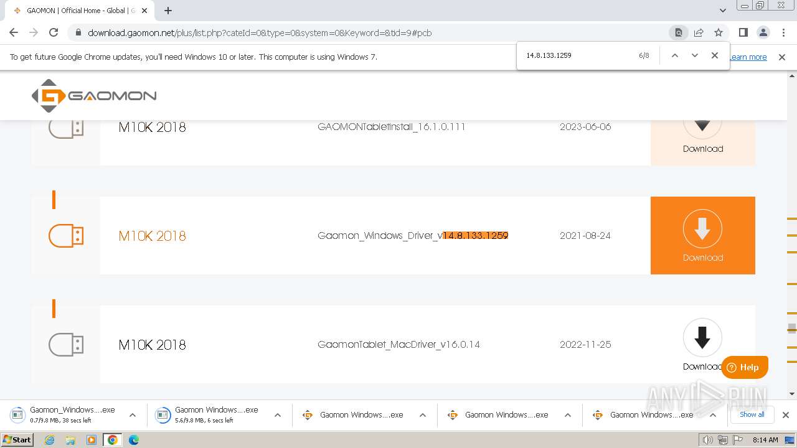Show all downloads
The width and height of the screenshot is (797, 448).
[752, 414]
